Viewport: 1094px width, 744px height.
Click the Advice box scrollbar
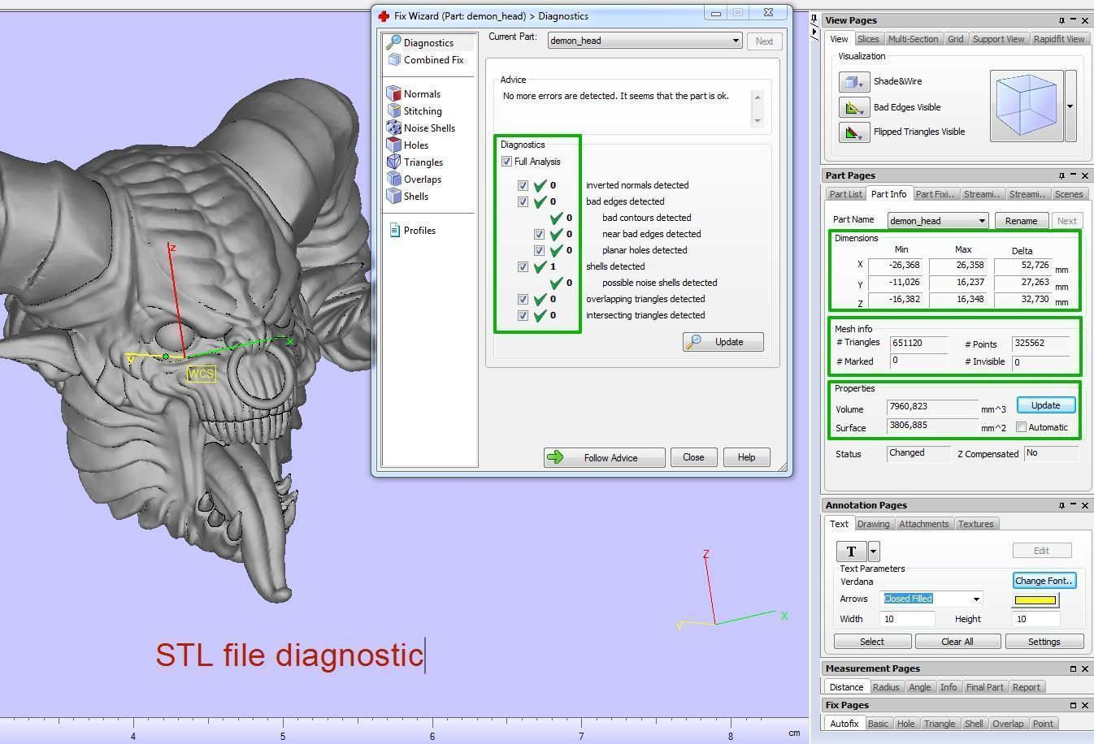(758, 108)
